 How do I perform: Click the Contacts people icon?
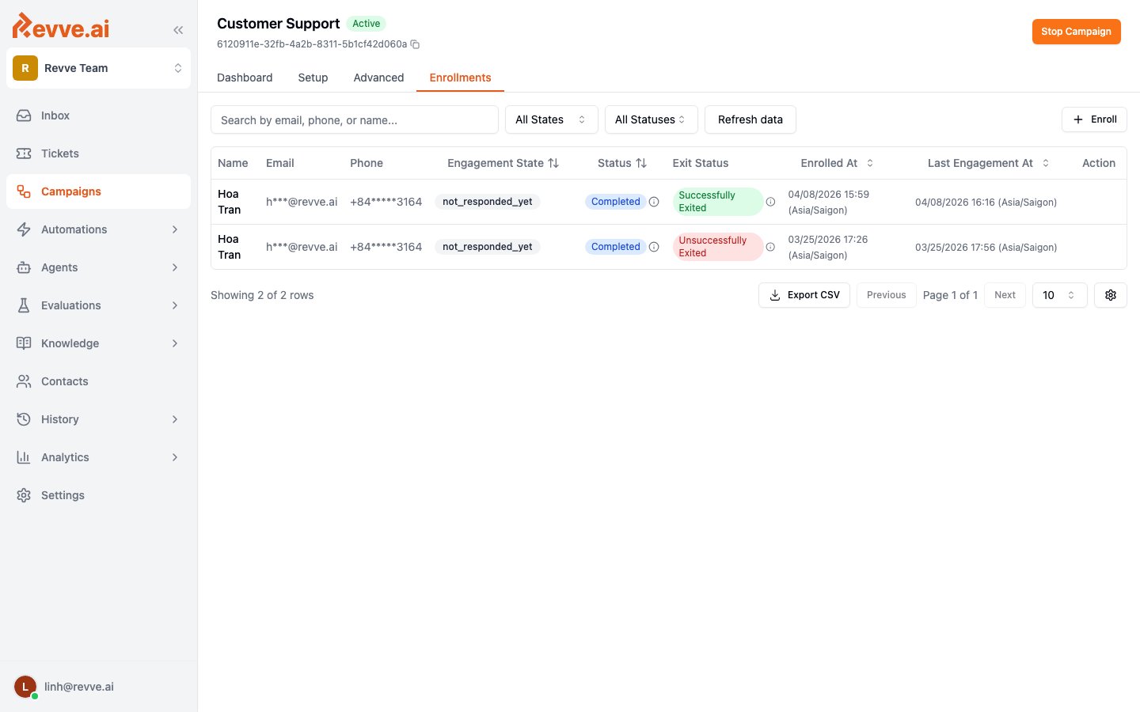(x=24, y=381)
